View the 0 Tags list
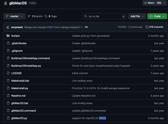The height and width of the screenshot is (124, 168). point(51,16)
